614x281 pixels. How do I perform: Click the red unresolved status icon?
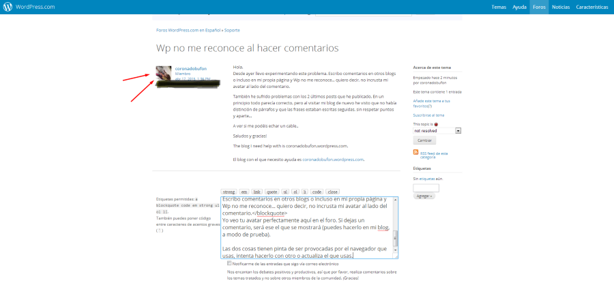(437, 124)
